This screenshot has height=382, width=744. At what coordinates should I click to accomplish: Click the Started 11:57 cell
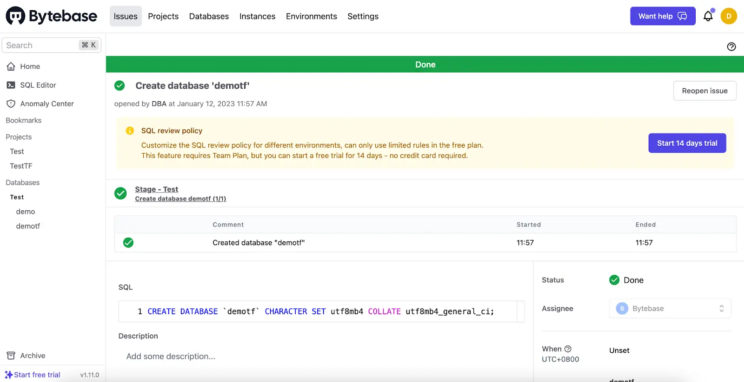click(x=525, y=243)
